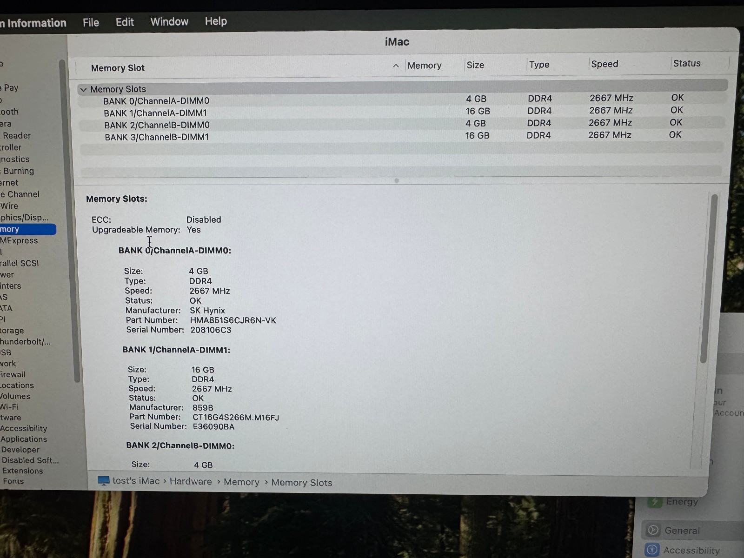Sort by the Size column header
744x558 pixels.
[x=475, y=65]
